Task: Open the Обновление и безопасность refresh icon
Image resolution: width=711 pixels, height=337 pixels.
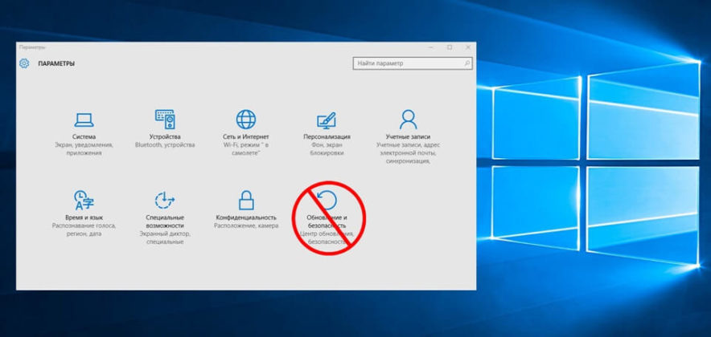Action: pos(327,200)
